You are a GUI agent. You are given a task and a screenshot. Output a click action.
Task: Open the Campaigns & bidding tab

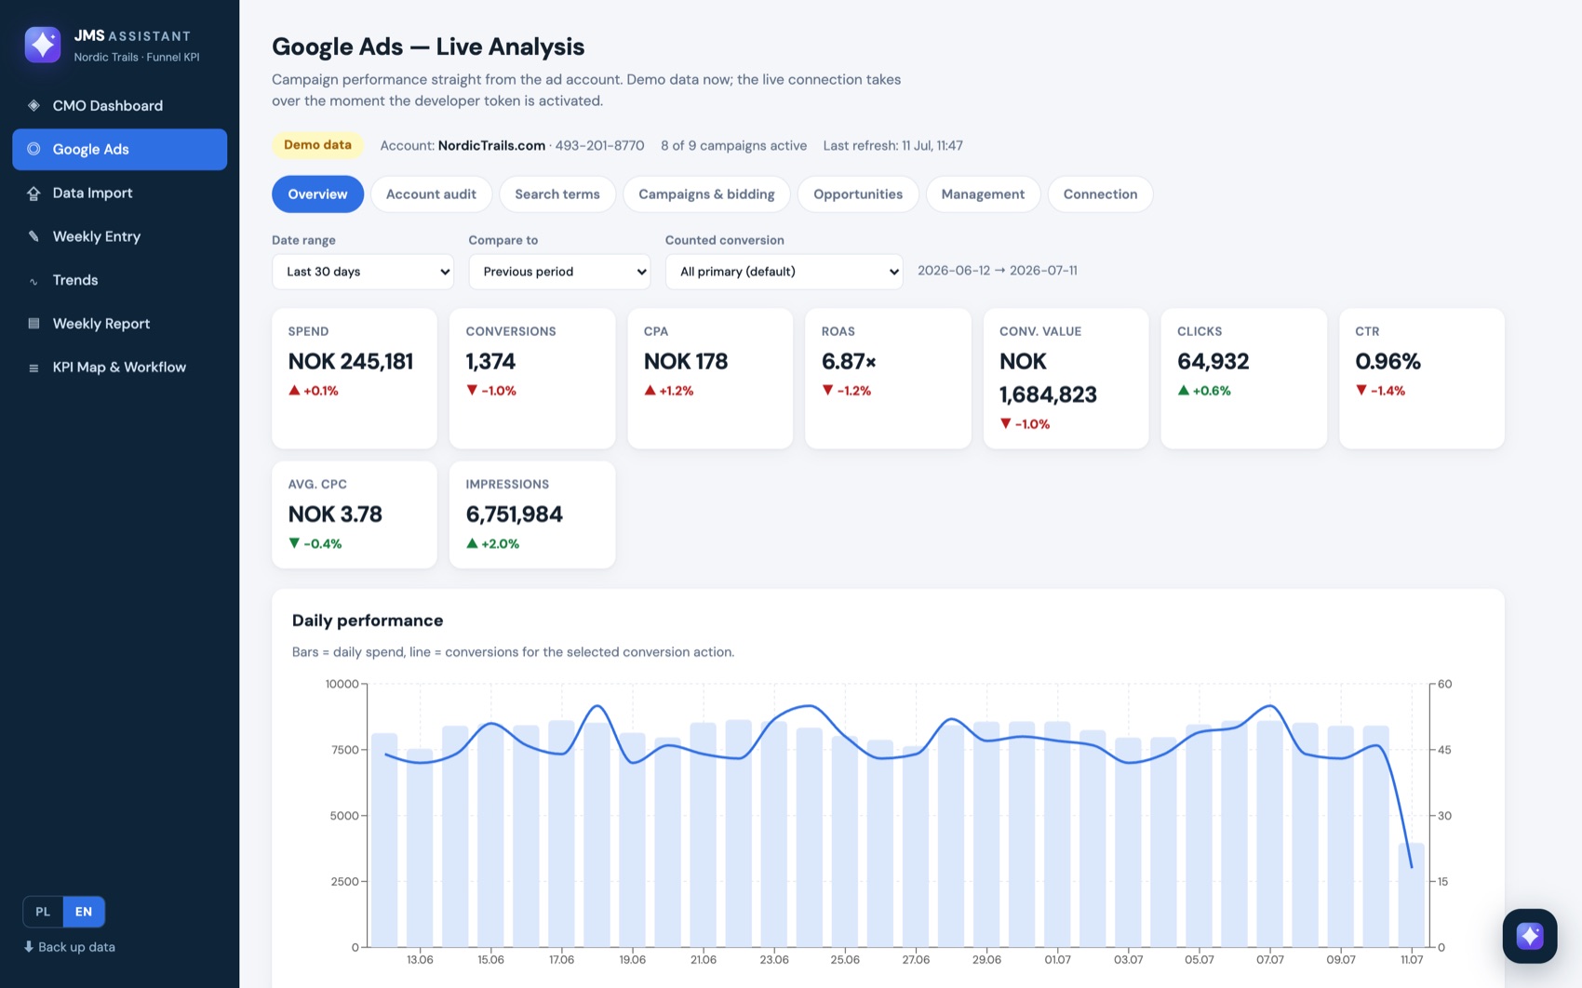(x=706, y=194)
